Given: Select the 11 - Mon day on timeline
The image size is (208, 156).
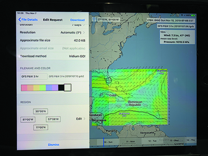Looking at the screenshot, I should tap(130, 141).
